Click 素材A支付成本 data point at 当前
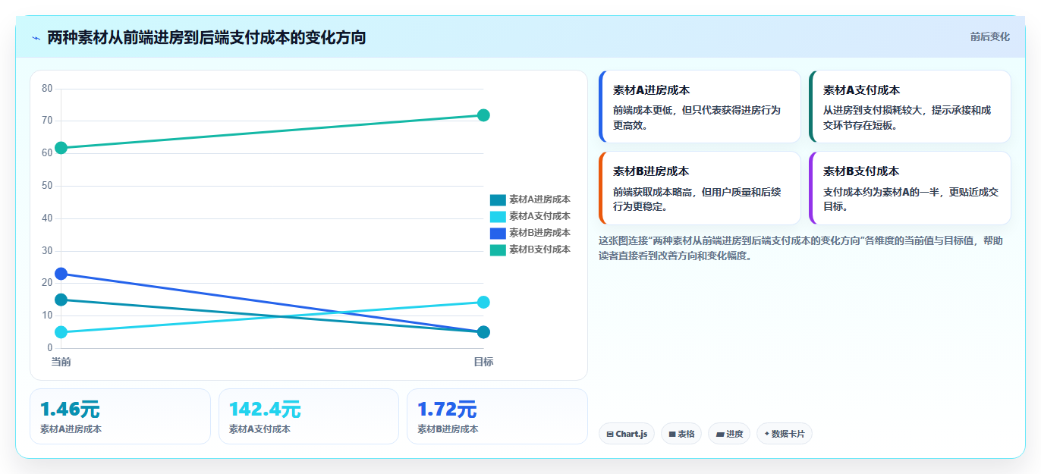Image resolution: width=1041 pixels, height=474 pixels. 61,332
